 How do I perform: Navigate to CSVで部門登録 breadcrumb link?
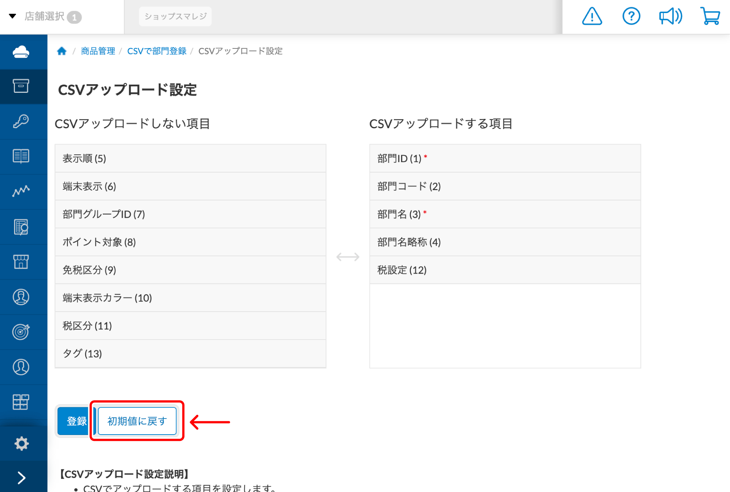[157, 51]
